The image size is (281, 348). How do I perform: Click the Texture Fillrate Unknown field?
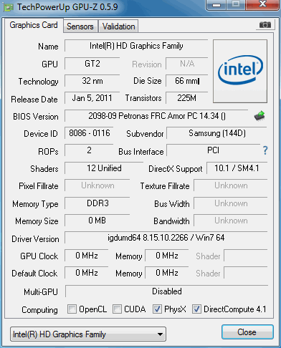(231, 185)
